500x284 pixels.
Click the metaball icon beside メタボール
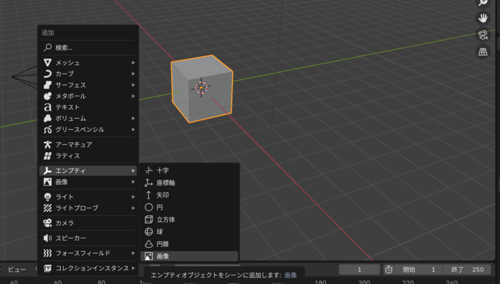[47, 96]
